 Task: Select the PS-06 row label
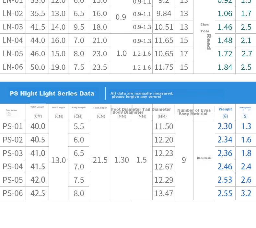(13, 193)
